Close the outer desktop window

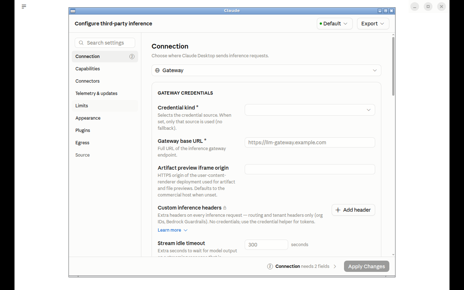pyautogui.click(x=441, y=7)
